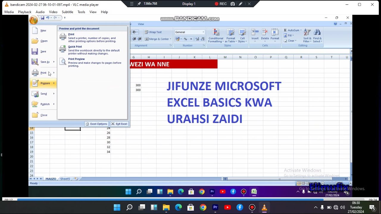
Task: Click Comma Style icon
Action: point(191,39)
